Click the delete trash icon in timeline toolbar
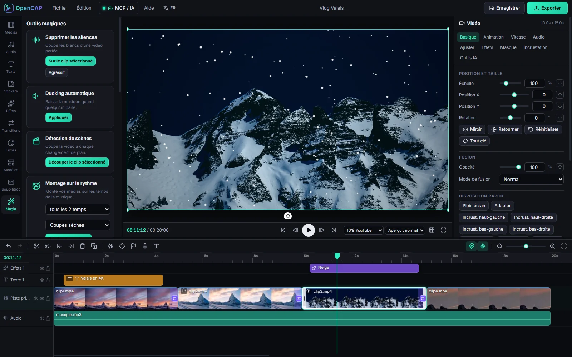The image size is (572, 357). tap(82, 246)
